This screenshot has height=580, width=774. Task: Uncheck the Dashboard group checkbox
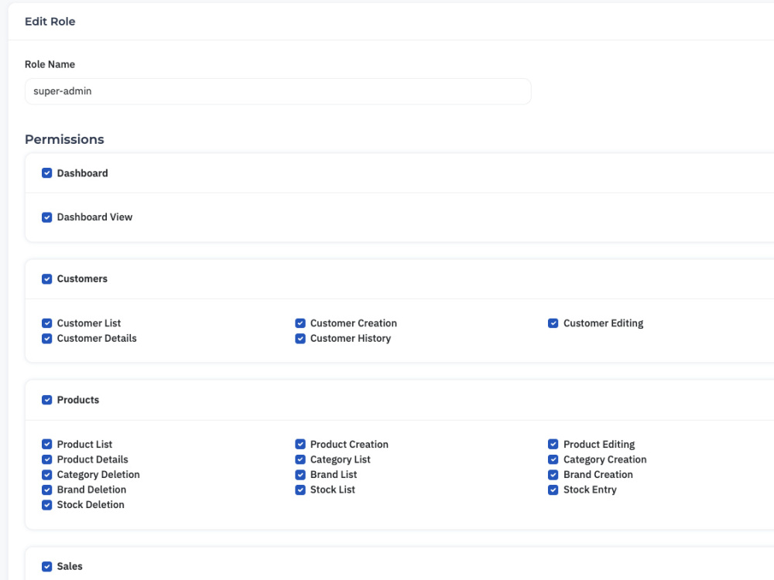tap(47, 173)
